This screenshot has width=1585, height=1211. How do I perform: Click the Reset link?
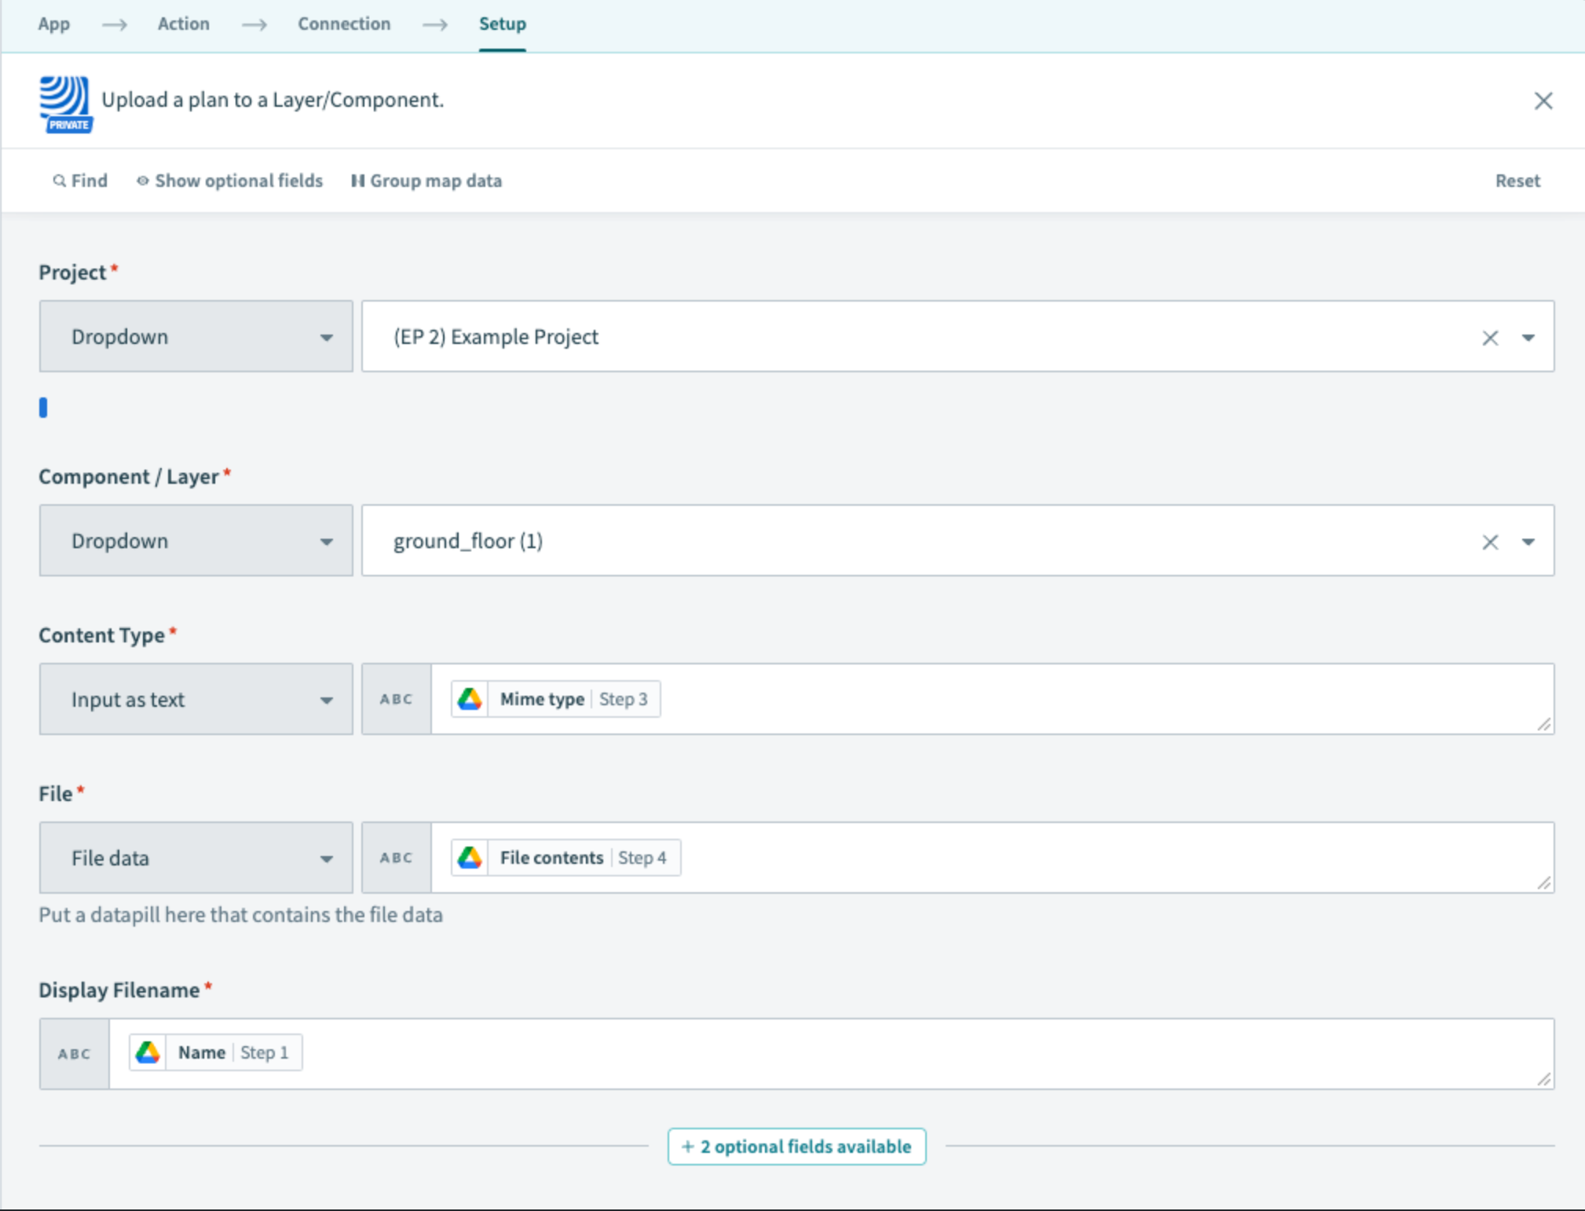tap(1517, 181)
